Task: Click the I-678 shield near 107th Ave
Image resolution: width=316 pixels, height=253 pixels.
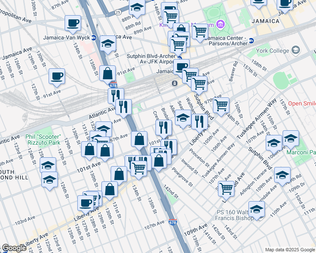Action: [173, 222]
